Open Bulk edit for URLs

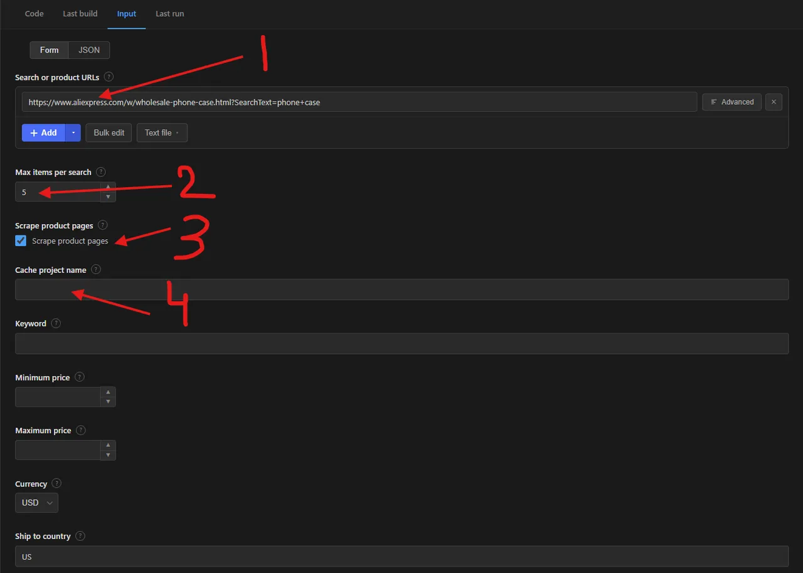coord(109,133)
